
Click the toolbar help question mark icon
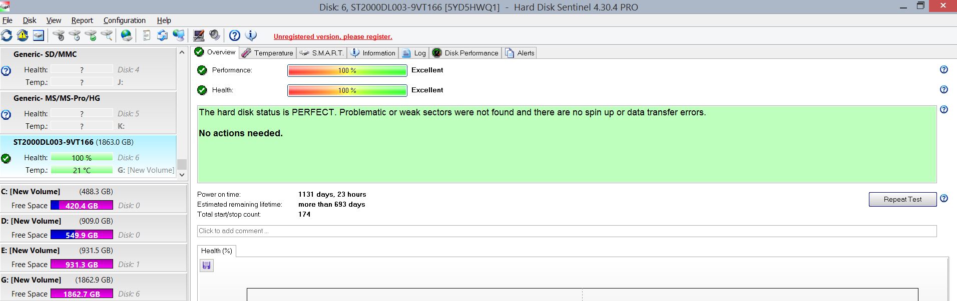[235, 35]
